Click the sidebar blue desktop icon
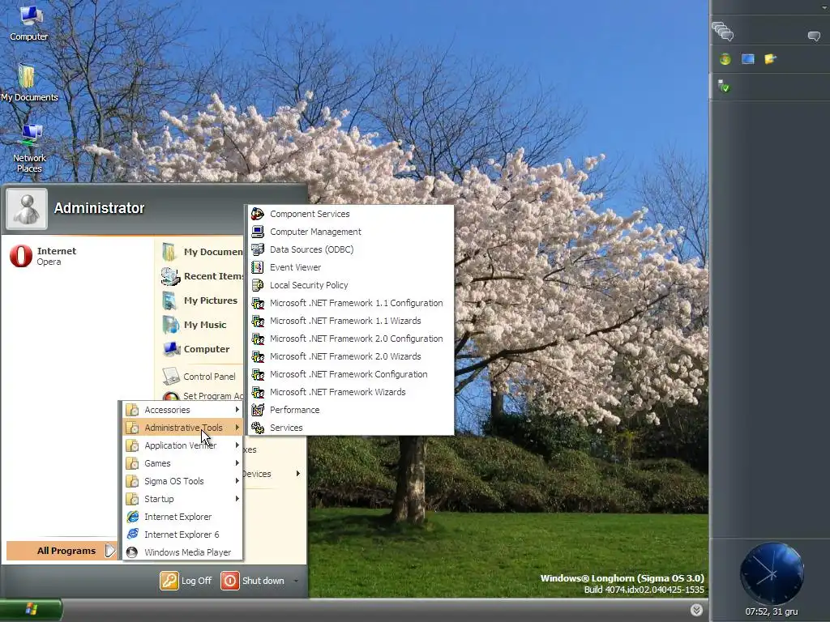The height and width of the screenshot is (622, 830). pyautogui.click(x=748, y=58)
